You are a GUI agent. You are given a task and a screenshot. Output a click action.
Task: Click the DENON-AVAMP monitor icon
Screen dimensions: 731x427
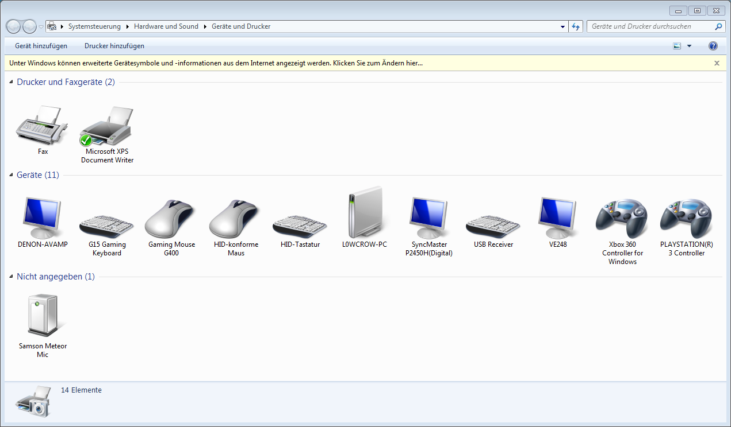click(x=43, y=218)
